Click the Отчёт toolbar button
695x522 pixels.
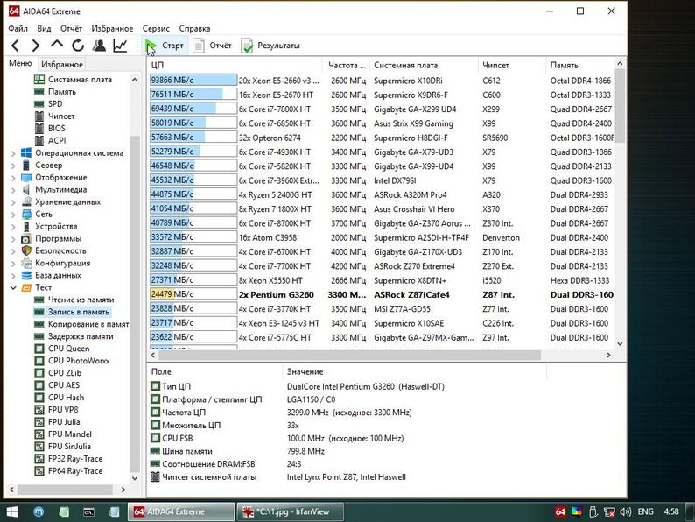click(213, 46)
